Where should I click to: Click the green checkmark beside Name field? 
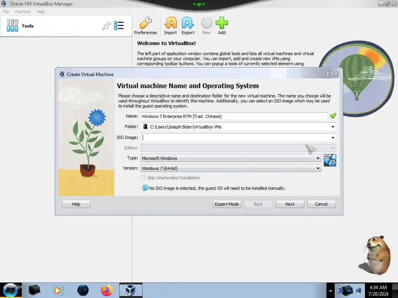tap(333, 116)
